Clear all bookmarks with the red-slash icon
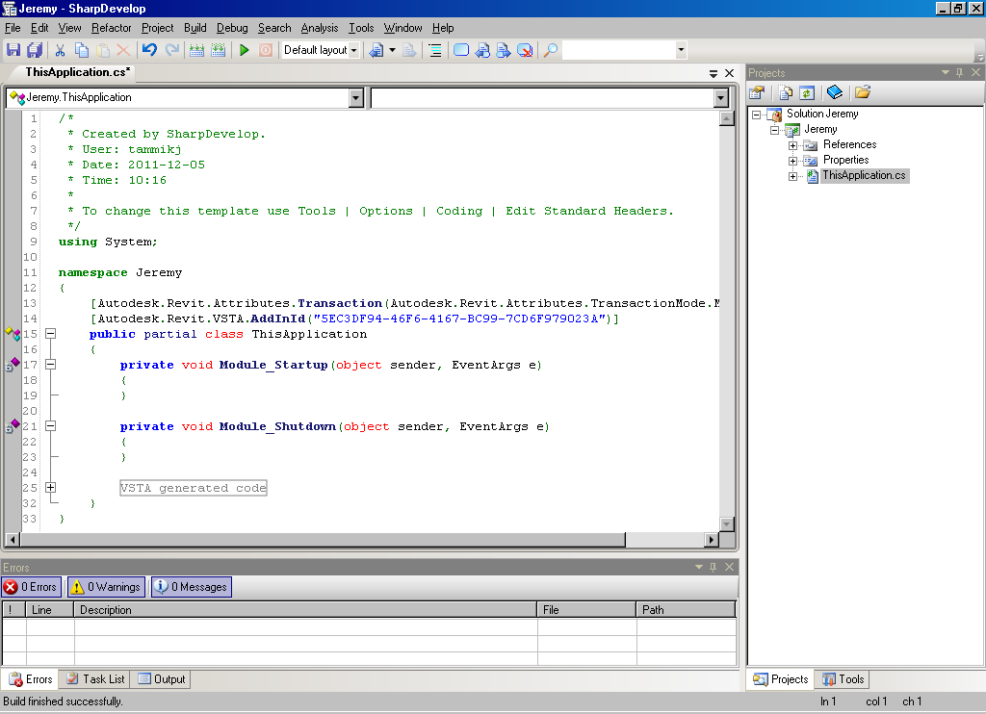Image resolution: width=986 pixels, height=714 pixels. point(525,50)
